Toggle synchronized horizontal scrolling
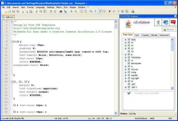The width and height of the screenshot is (178, 121). pyautogui.click(x=85, y=11)
